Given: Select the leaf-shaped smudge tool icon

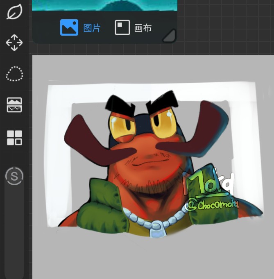Looking at the screenshot, I should pos(14,12).
